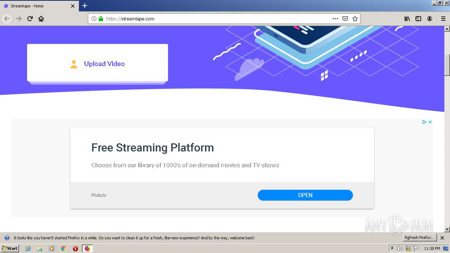Click the network tray icon
The width and height of the screenshot is (450, 253).
click(x=408, y=248)
